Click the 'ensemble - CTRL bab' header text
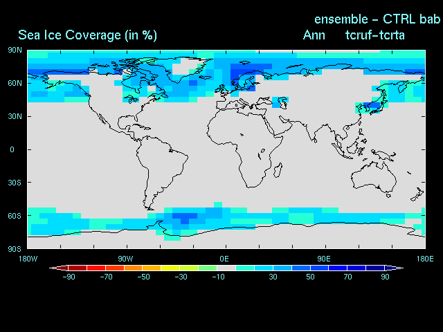 tap(377, 19)
